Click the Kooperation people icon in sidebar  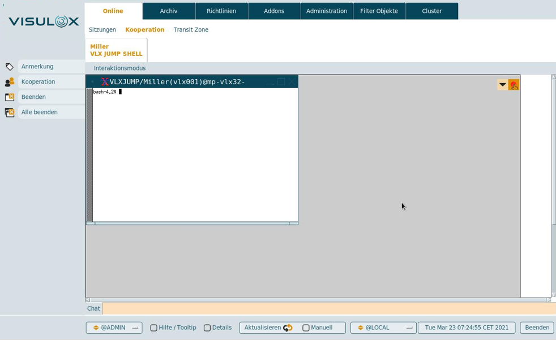tap(10, 82)
